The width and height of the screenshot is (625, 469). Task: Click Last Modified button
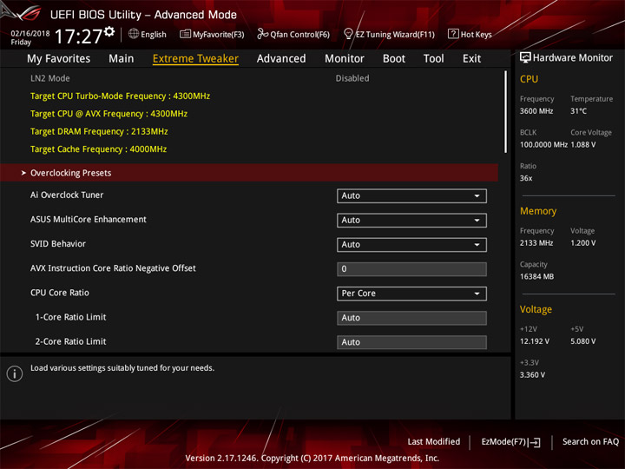[434, 442]
